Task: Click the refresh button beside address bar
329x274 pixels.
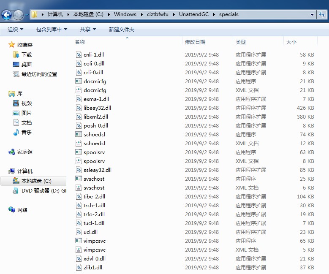Action: pyautogui.click(x=321, y=14)
